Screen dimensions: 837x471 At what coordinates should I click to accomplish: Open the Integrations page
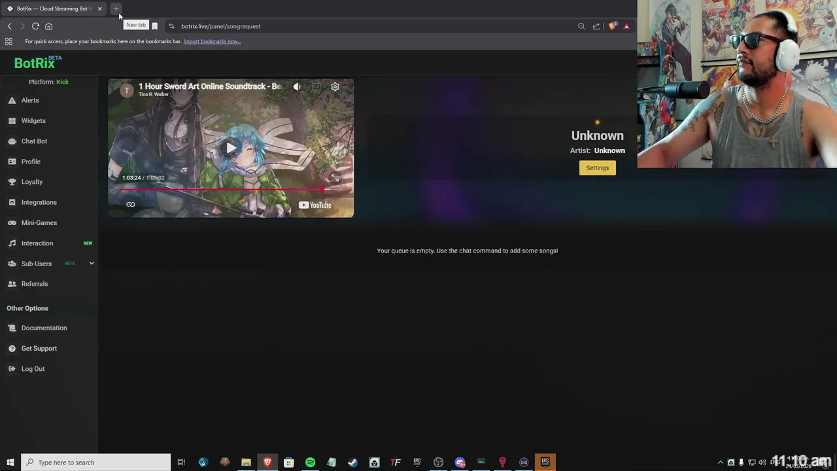39,202
